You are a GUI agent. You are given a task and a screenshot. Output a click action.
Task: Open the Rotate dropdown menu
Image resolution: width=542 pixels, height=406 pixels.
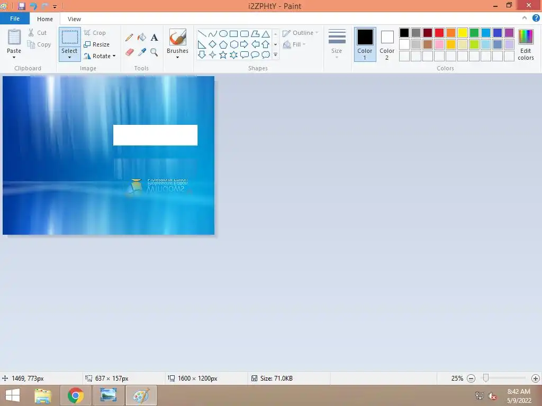pyautogui.click(x=100, y=56)
